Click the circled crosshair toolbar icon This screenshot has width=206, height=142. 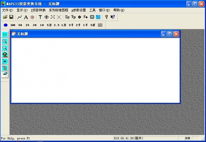coord(46,17)
